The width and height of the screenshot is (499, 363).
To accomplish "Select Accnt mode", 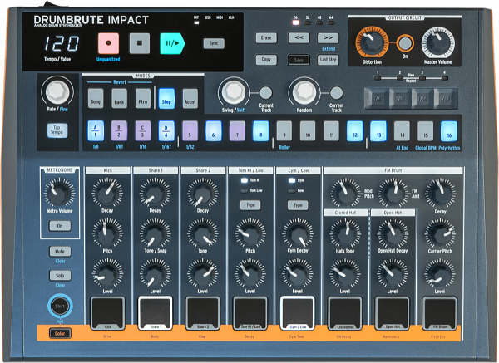I will coord(190,99).
